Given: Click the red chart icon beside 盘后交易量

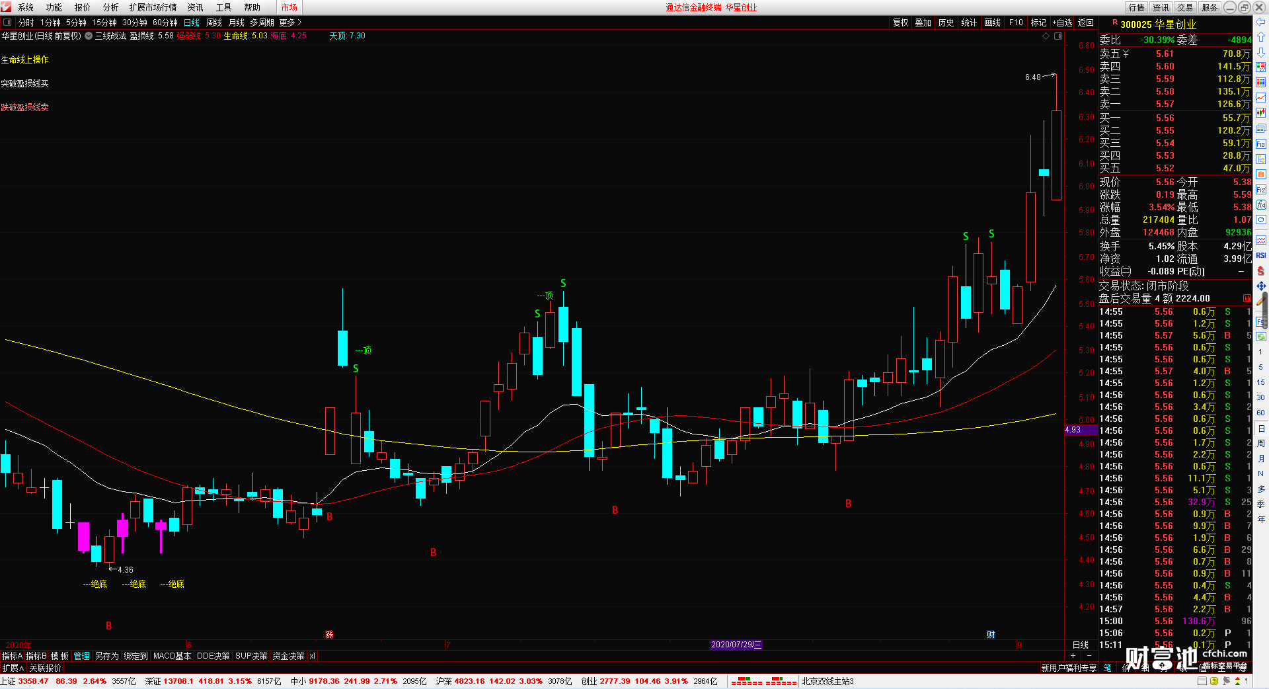Looking at the screenshot, I should pos(1247,299).
